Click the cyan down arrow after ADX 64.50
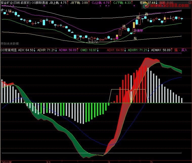 tap(35, 50)
